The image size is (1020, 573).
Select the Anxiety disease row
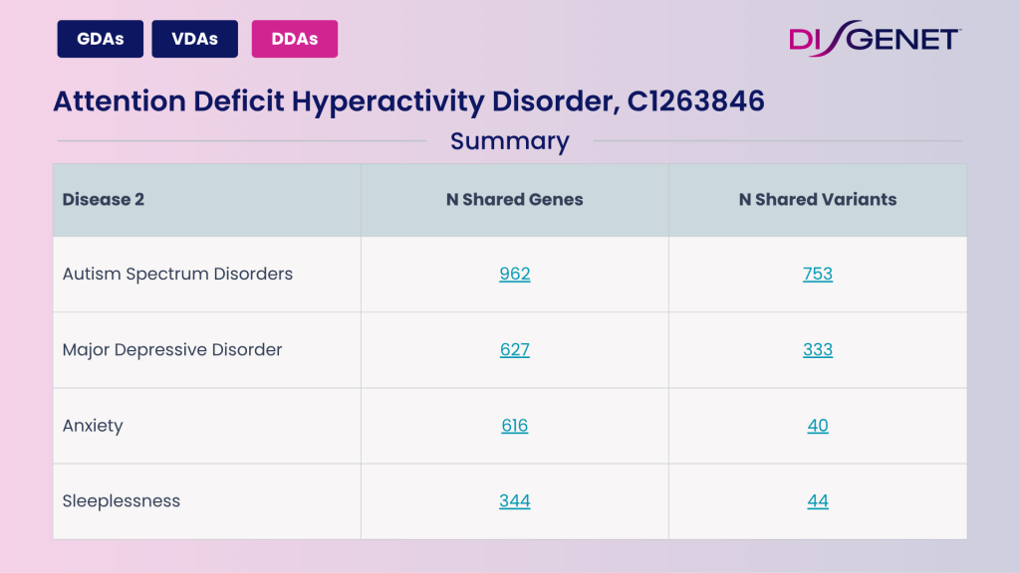pos(93,425)
